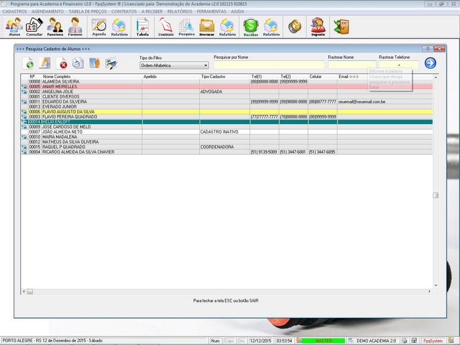Open the Receber green dollar icon

pos(251,26)
